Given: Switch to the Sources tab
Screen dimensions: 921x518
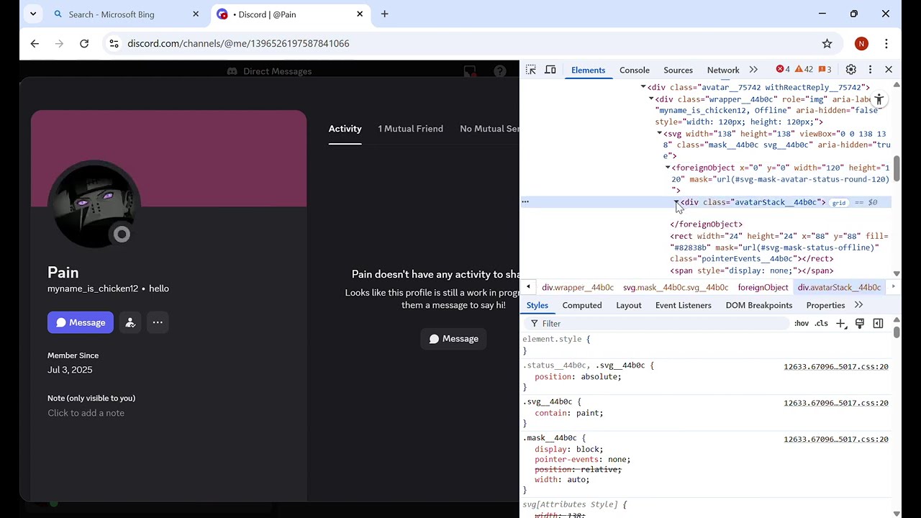Looking at the screenshot, I should (678, 70).
